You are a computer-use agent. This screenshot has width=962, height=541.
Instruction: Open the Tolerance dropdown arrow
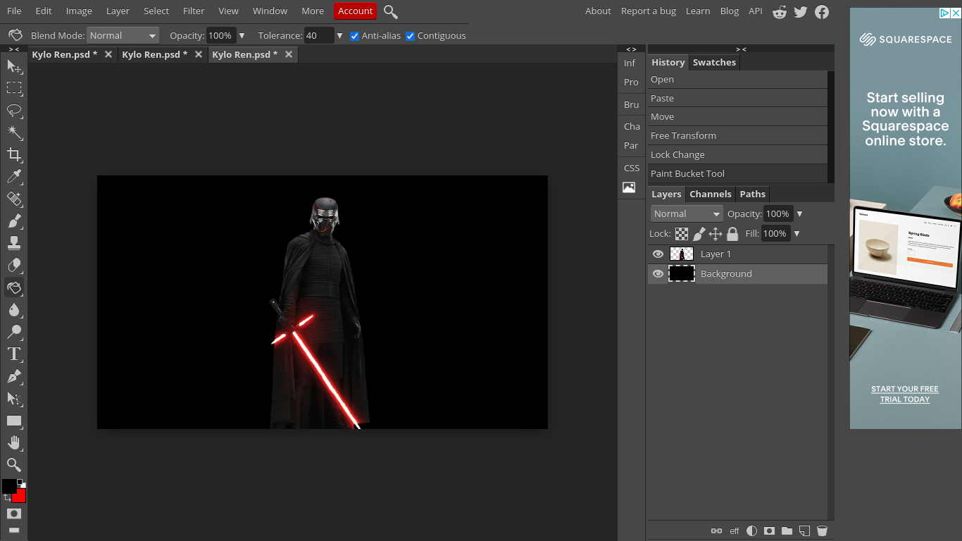click(339, 36)
